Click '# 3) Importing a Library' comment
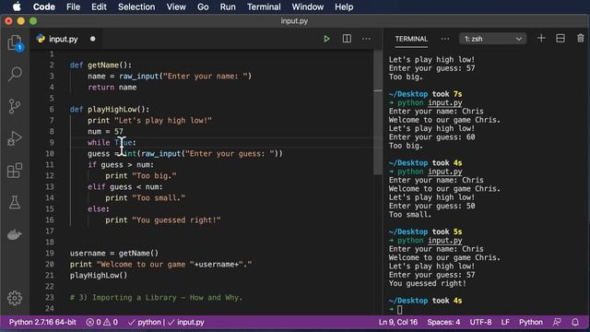 pyautogui.click(x=156, y=297)
